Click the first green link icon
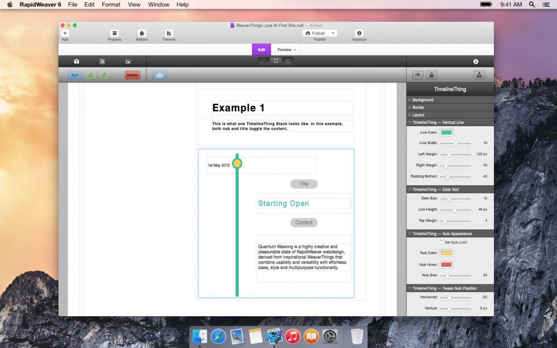The height and width of the screenshot is (348, 557). pos(90,75)
